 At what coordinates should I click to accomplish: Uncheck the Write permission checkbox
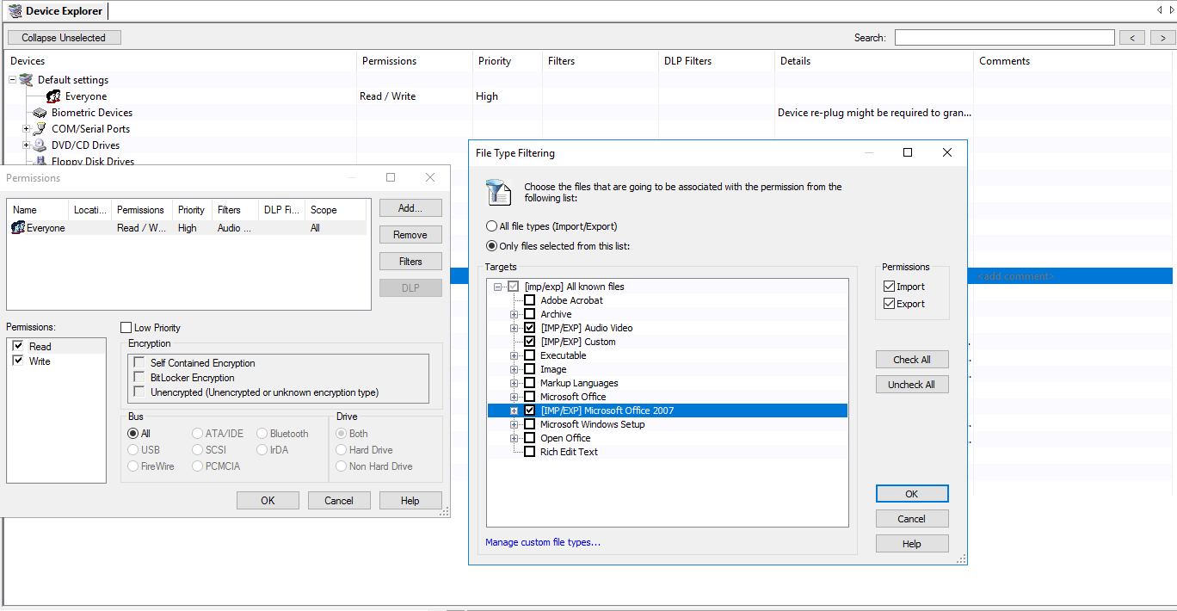(19, 361)
